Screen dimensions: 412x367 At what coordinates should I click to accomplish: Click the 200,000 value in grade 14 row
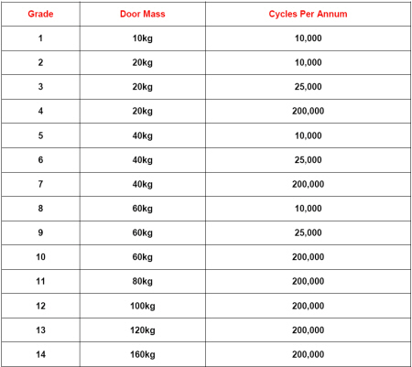pyautogui.click(x=308, y=354)
